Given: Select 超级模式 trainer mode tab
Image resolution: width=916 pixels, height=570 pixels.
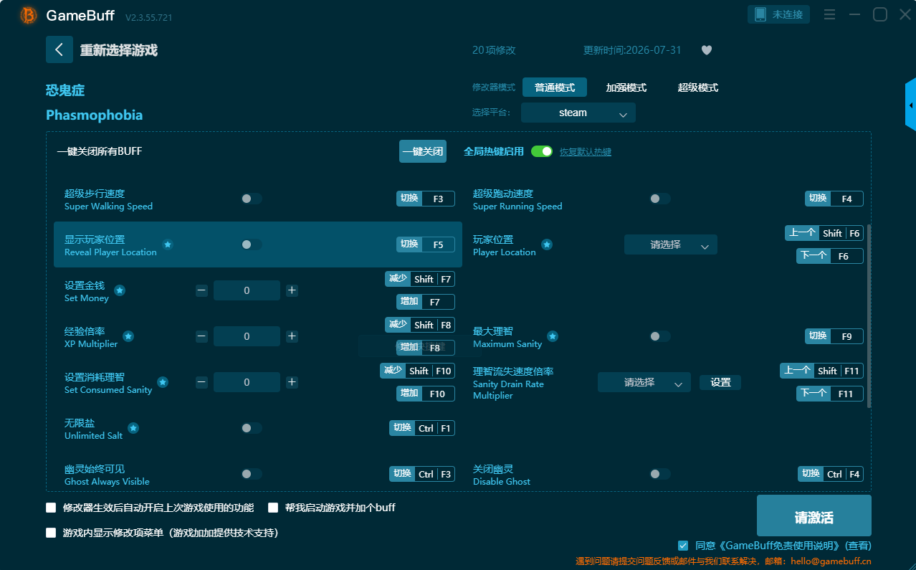Looking at the screenshot, I should [698, 87].
